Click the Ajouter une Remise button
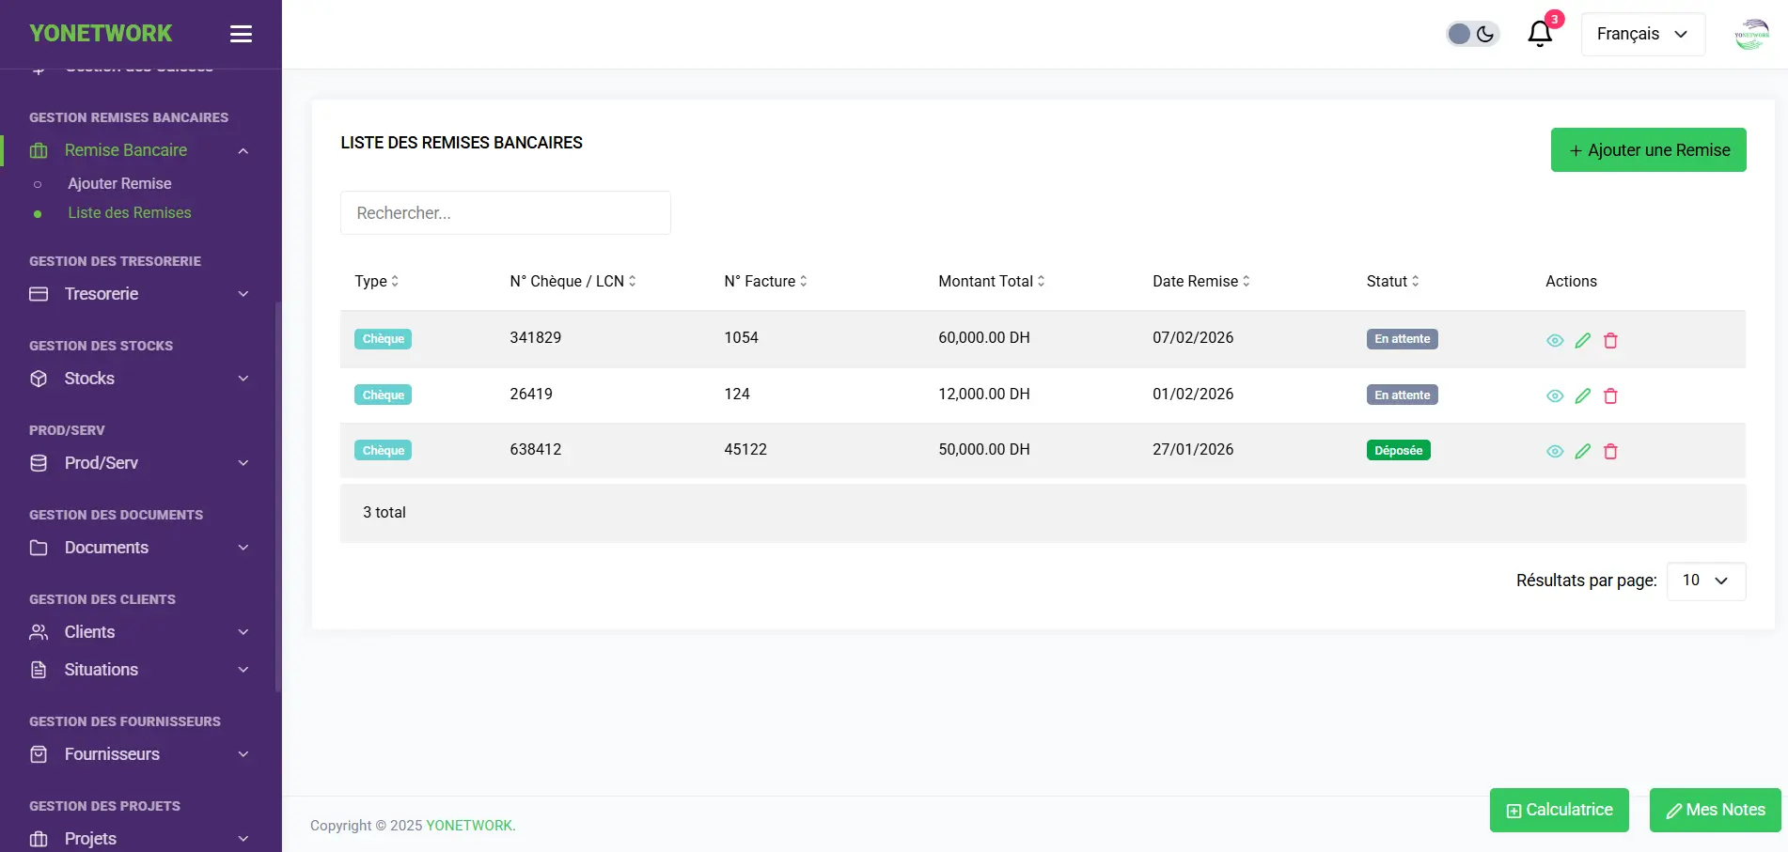The width and height of the screenshot is (1788, 852). (1648, 150)
